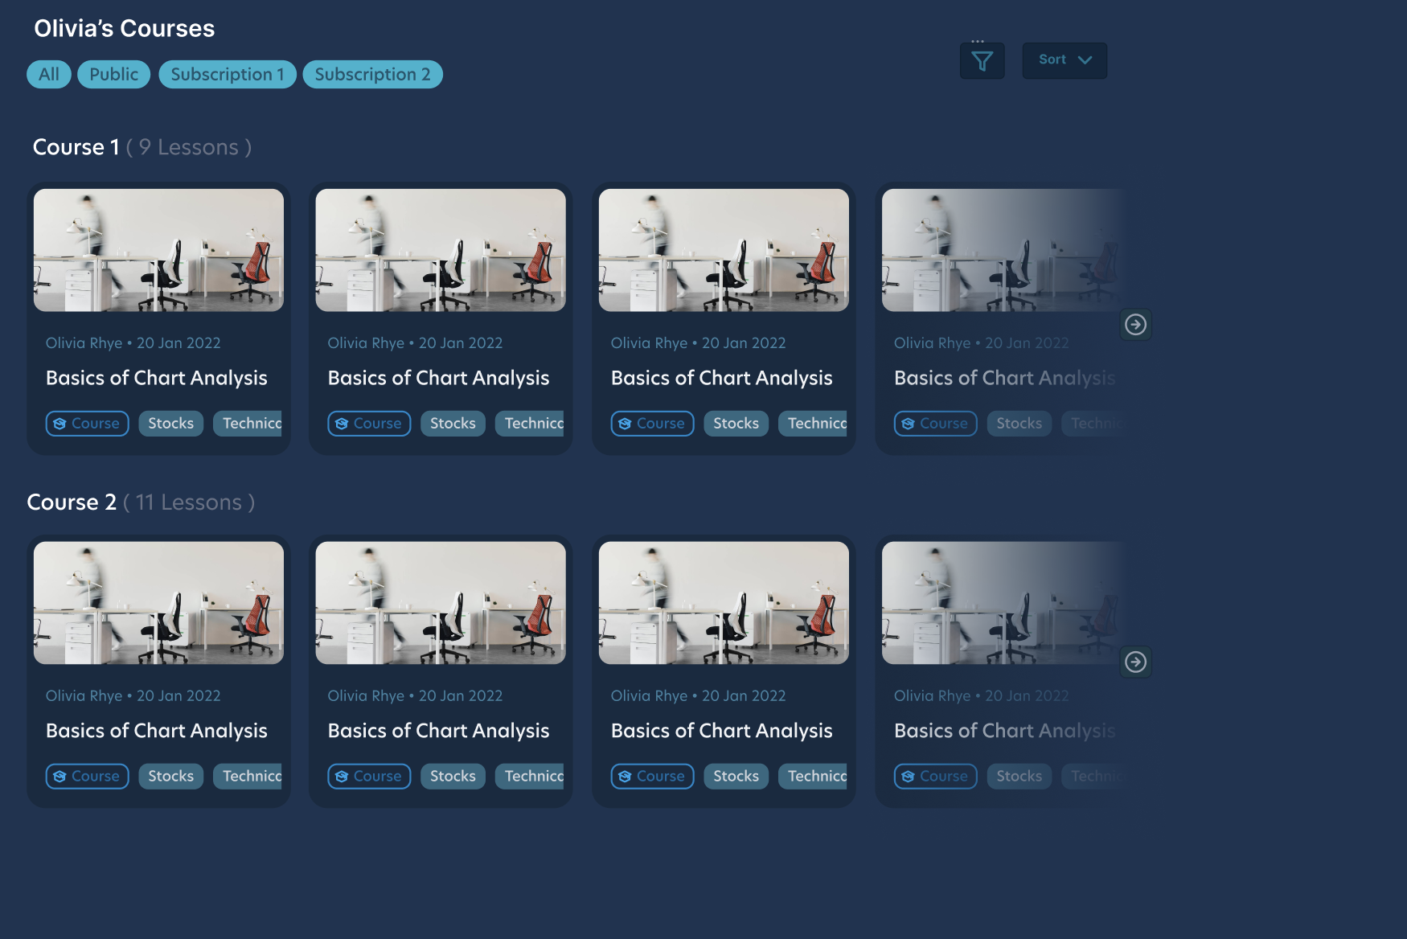1407x939 pixels.
Task: Select the circular arrow to scroll Course 2 carousel
Action: [1135, 662]
